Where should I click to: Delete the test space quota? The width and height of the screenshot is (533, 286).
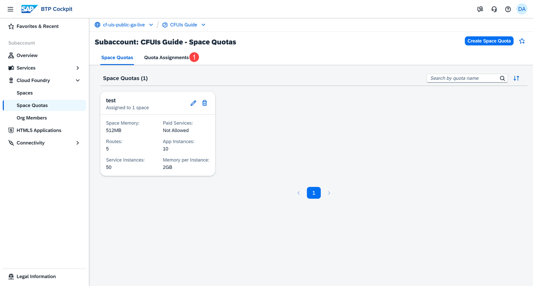click(204, 103)
